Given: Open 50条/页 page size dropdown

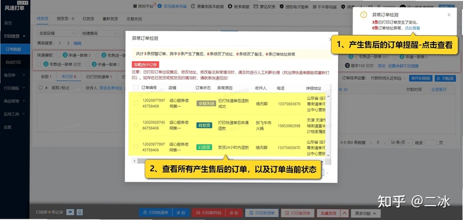Looking at the screenshot, I should pos(400,143).
